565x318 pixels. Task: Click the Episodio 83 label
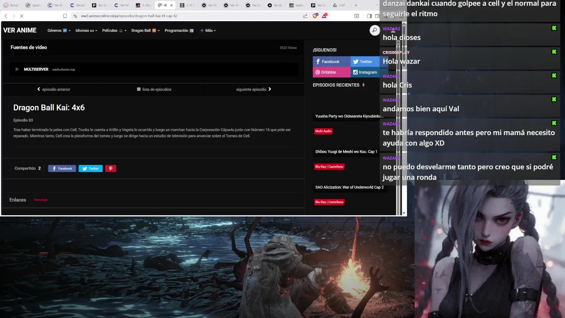(x=23, y=120)
